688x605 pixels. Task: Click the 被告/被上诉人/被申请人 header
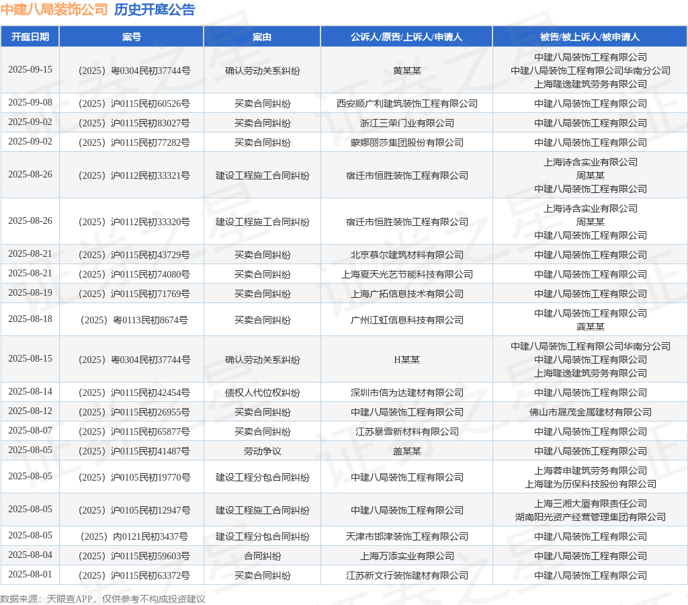point(590,37)
